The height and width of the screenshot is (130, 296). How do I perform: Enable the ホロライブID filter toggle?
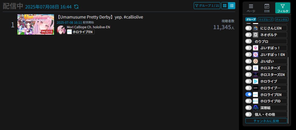[248, 101]
